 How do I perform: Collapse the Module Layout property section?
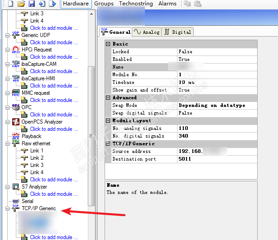coord(108,121)
